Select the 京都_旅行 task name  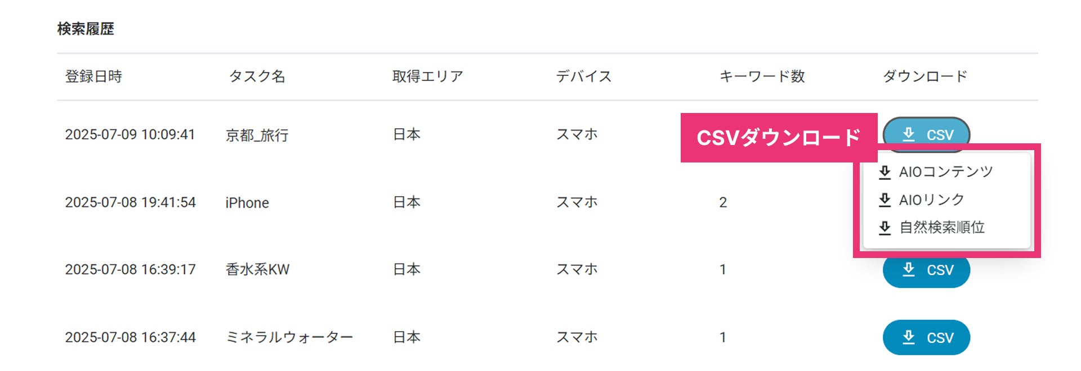[x=257, y=135]
